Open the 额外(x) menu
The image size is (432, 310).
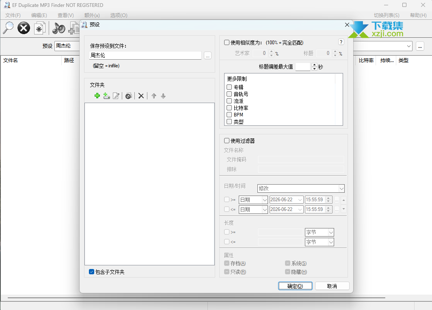click(92, 15)
